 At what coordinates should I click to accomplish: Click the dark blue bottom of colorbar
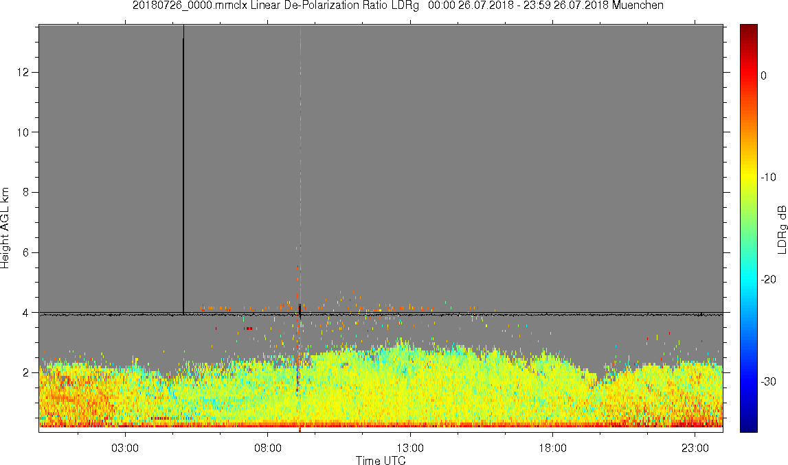pos(748,427)
